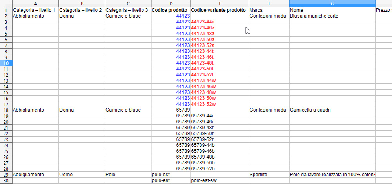Select column D header
Image resolution: width=392 pixels, height=184 pixels.
click(x=171, y=4)
